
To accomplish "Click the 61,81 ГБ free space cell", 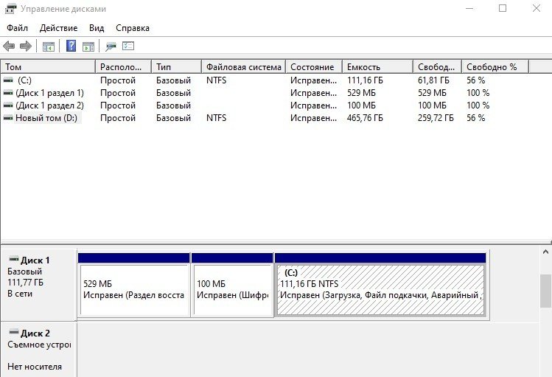I will (433, 80).
